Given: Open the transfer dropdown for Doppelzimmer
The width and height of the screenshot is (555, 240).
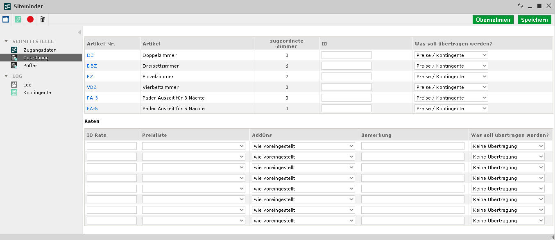Looking at the screenshot, I should [x=451, y=55].
